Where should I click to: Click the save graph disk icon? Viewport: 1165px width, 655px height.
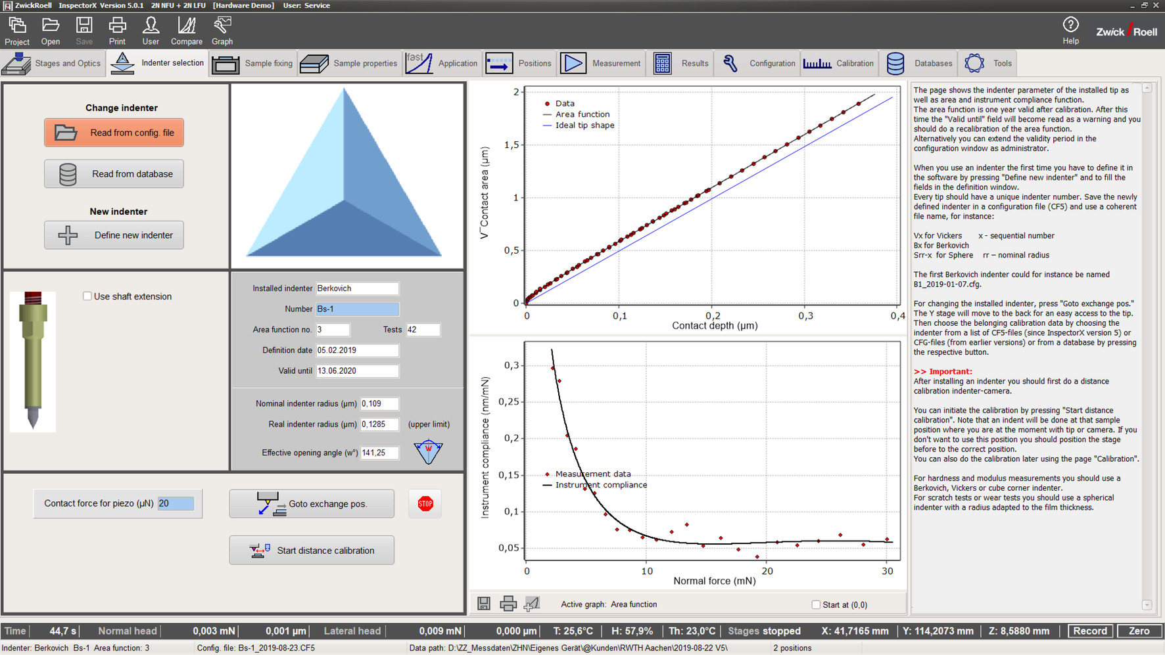[x=484, y=604]
